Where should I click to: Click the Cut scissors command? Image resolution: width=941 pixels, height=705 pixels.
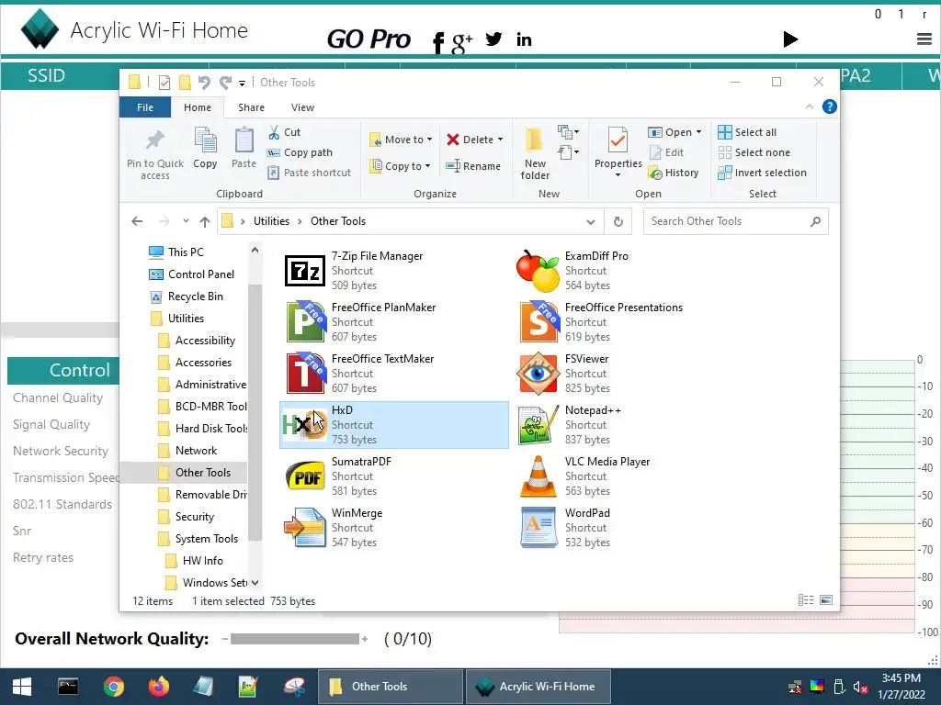point(284,132)
